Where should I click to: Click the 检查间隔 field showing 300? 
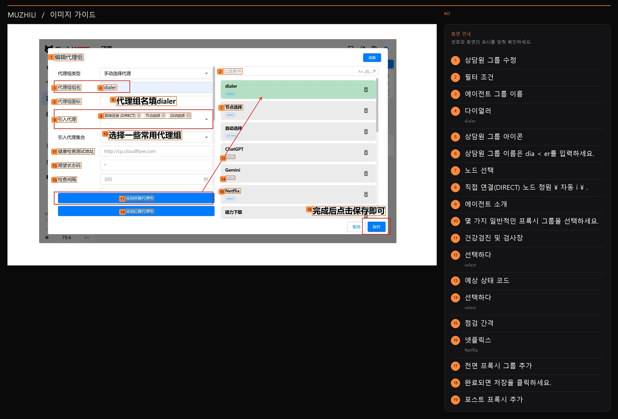[x=156, y=179]
